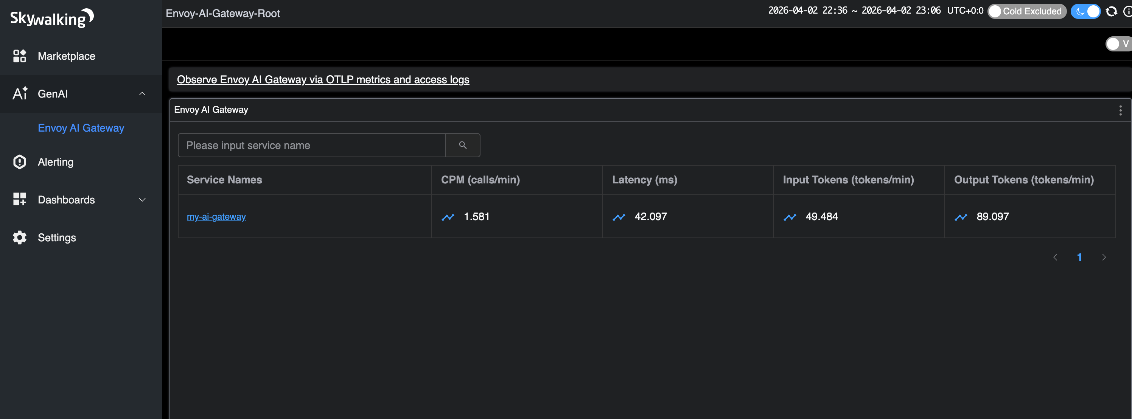
Task: Open the Dashboards menu item
Action: tap(66, 200)
